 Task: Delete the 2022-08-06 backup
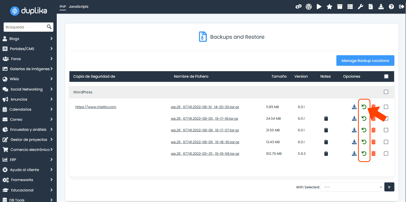(373, 142)
